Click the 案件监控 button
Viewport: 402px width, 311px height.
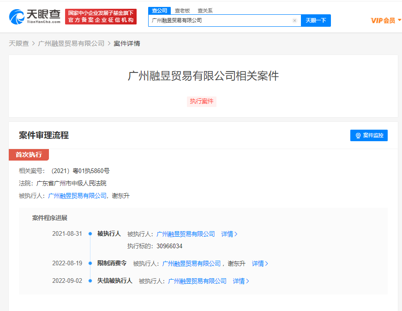point(369,135)
